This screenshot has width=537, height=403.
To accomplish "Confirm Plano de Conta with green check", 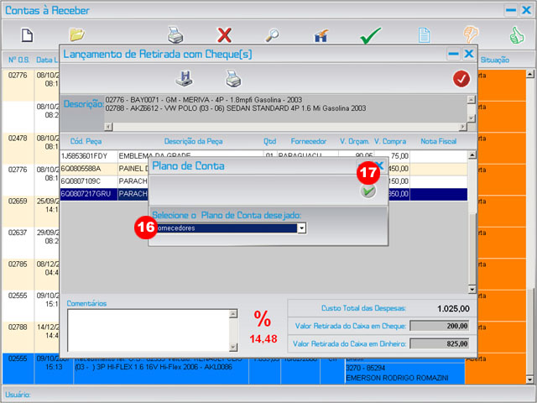I will (368, 191).
